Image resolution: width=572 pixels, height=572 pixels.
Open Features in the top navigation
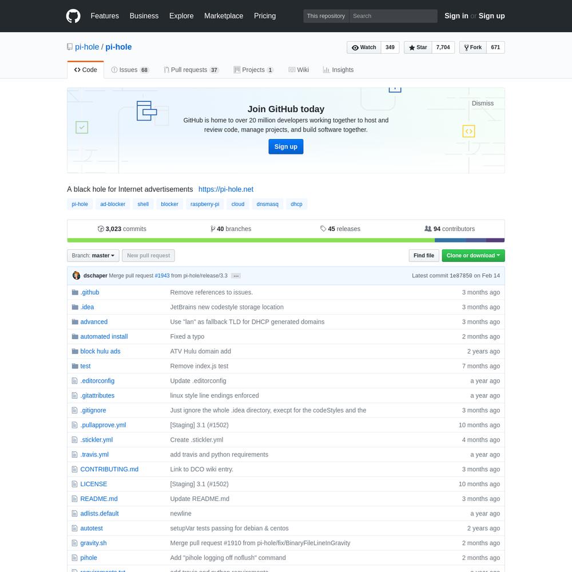tap(105, 16)
